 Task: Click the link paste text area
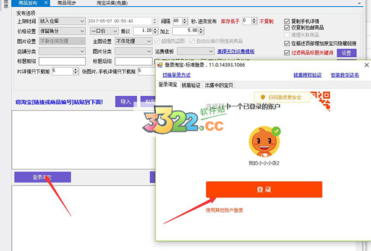coord(83,139)
